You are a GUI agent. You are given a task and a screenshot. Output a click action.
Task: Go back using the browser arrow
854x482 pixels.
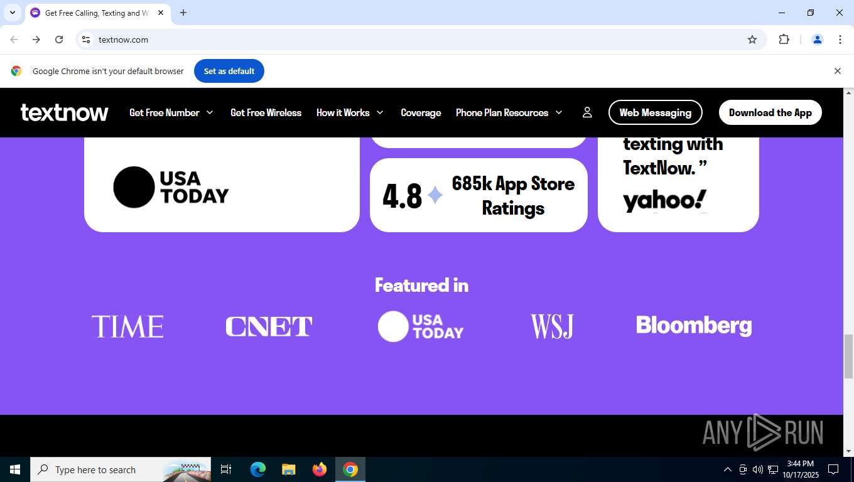point(14,40)
